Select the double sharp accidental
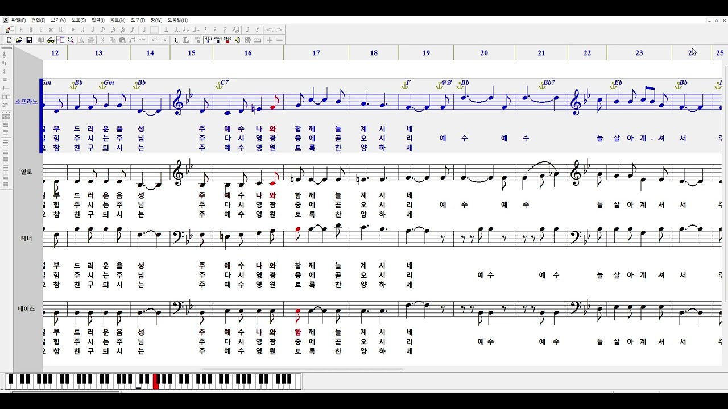 pos(51,30)
